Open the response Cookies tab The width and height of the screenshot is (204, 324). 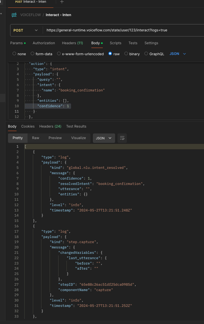(x=28, y=126)
